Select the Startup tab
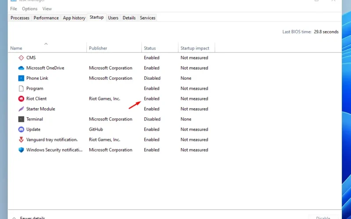Image resolution: width=351 pixels, height=219 pixels. click(x=97, y=17)
